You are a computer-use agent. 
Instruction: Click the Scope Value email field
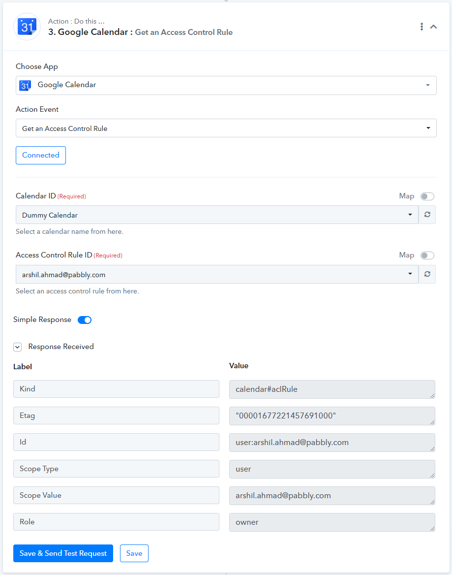click(x=332, y=495)
